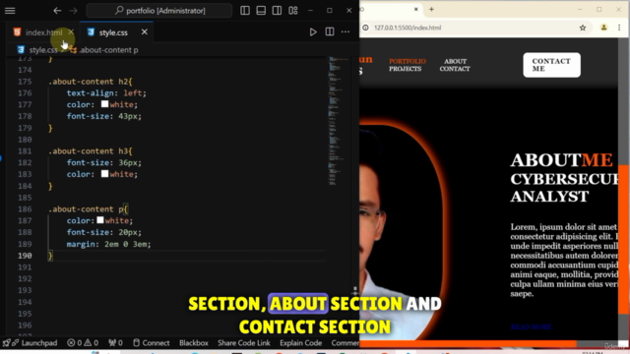Open Blackbox from the status bar
Image resolution: width=630 pixels, height=354 pixels.
click(194, 343)
